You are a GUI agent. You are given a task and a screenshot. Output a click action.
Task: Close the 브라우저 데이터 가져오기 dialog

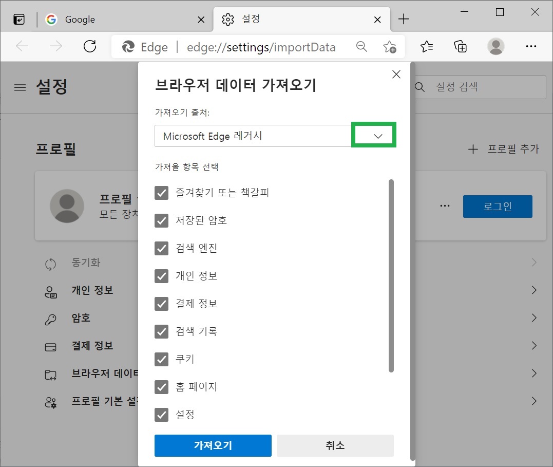pos(396,74)
